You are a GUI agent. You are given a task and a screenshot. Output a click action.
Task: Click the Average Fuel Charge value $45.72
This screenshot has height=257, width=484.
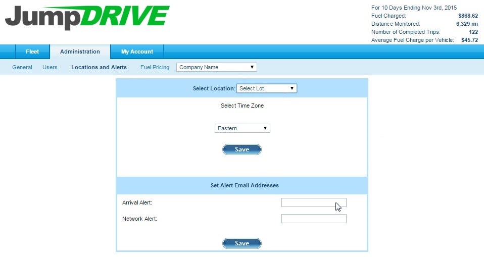tap(469, 40)
